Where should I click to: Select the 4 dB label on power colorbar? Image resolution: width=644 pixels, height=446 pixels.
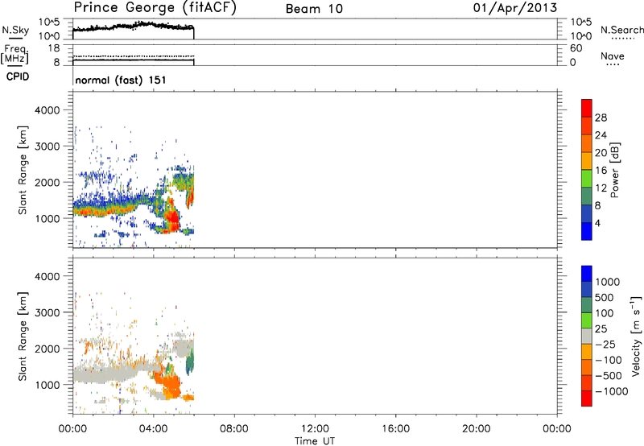pos(597,223)
